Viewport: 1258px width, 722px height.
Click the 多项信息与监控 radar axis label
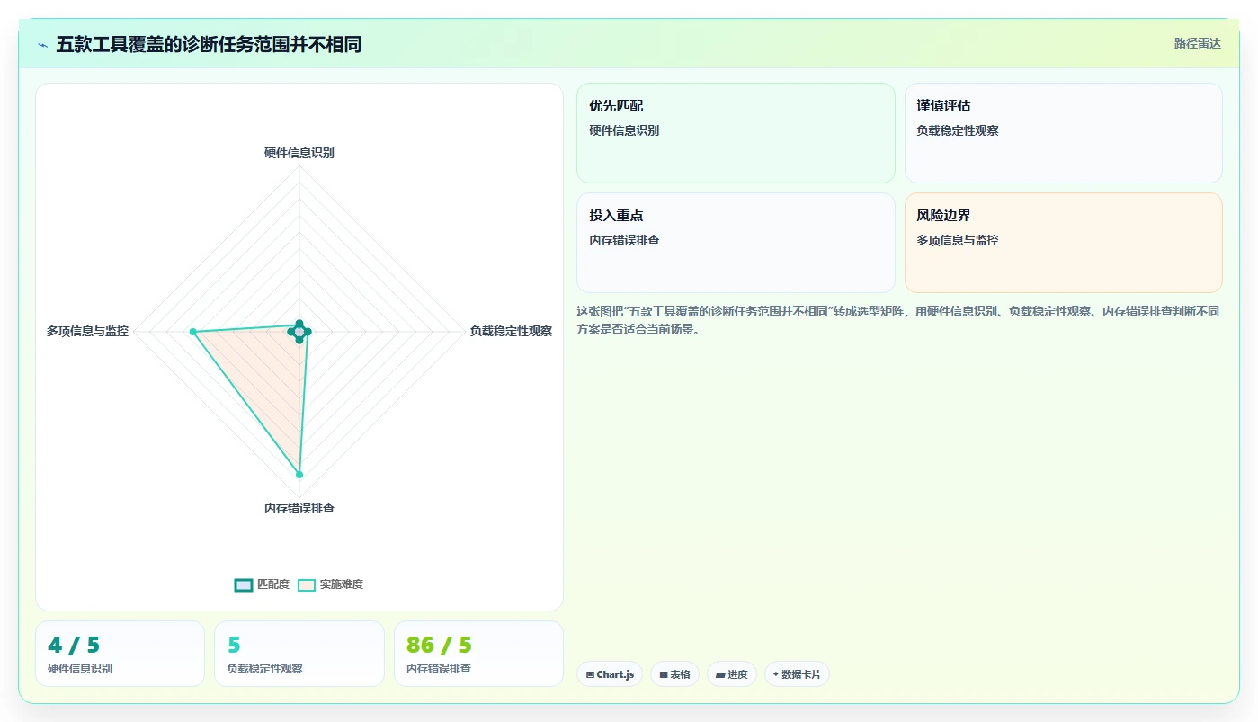(87, 331)
